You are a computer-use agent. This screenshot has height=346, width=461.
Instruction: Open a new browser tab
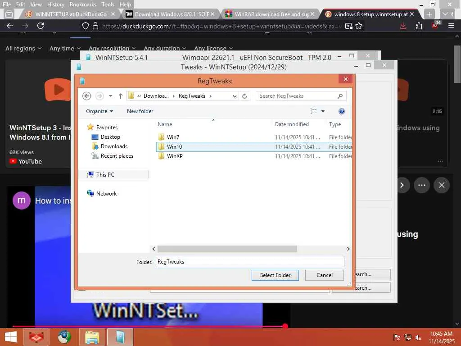pyautogui.click(x=429, y=14)
